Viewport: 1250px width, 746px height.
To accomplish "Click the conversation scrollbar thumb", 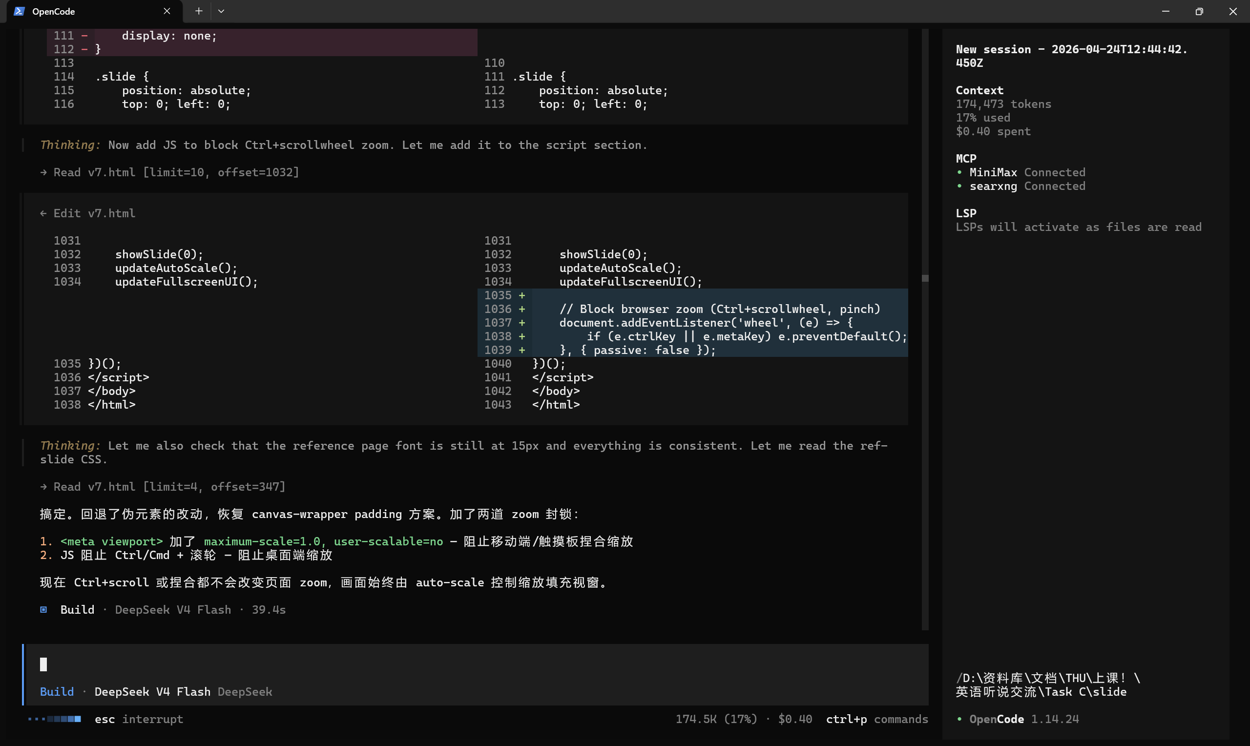I will [x=925, y=278].
